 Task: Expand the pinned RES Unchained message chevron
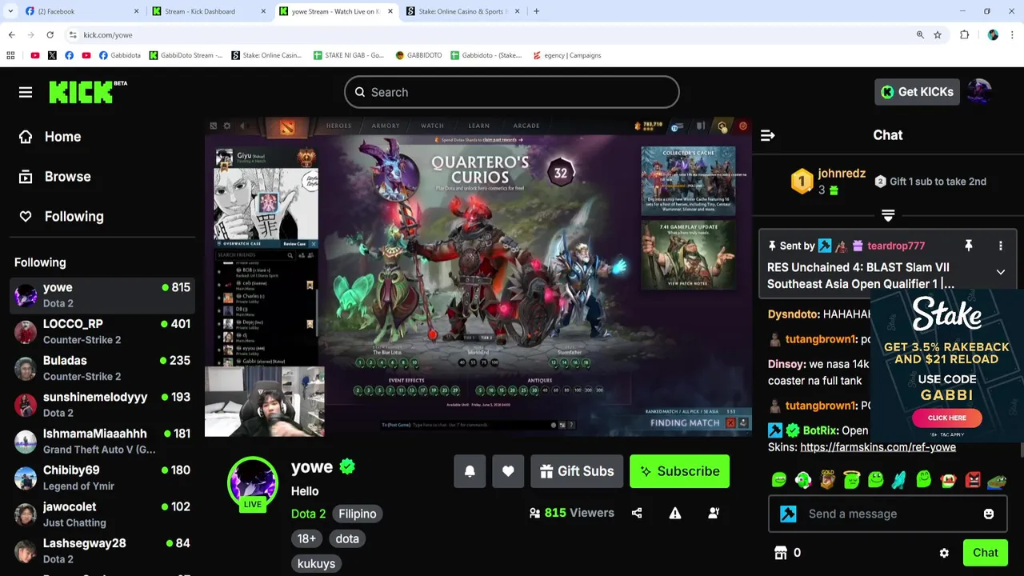click(1000, 272)
